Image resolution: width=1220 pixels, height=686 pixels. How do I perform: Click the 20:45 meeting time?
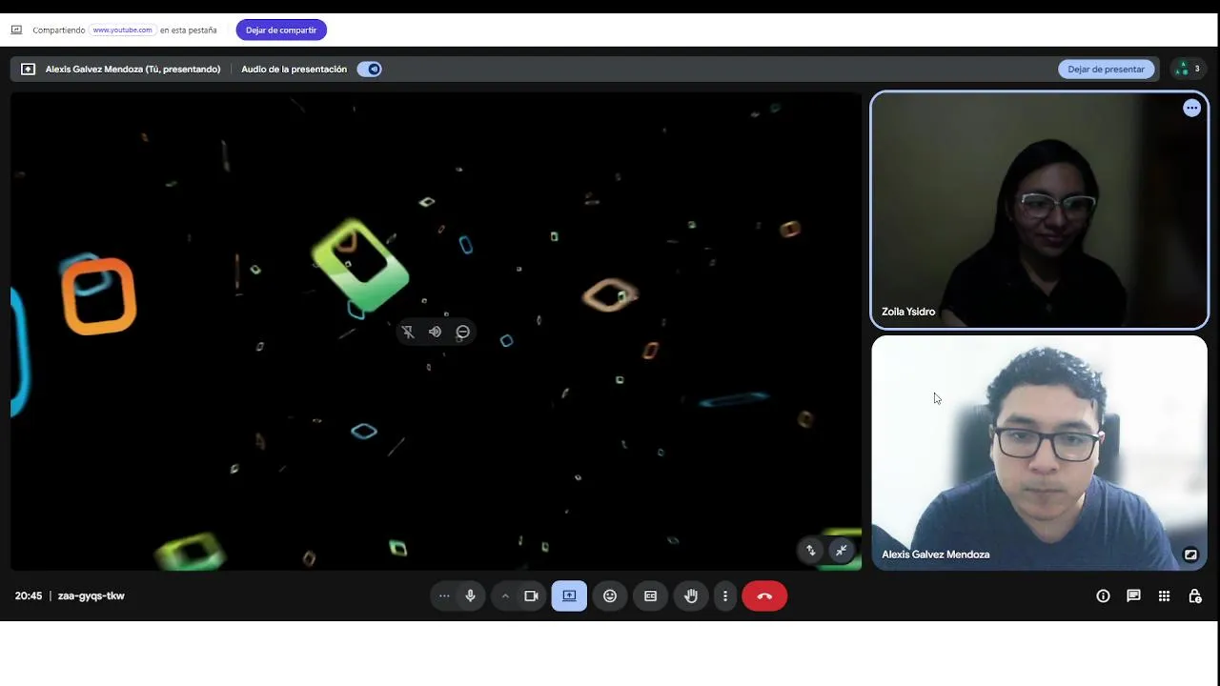[29, 595]
